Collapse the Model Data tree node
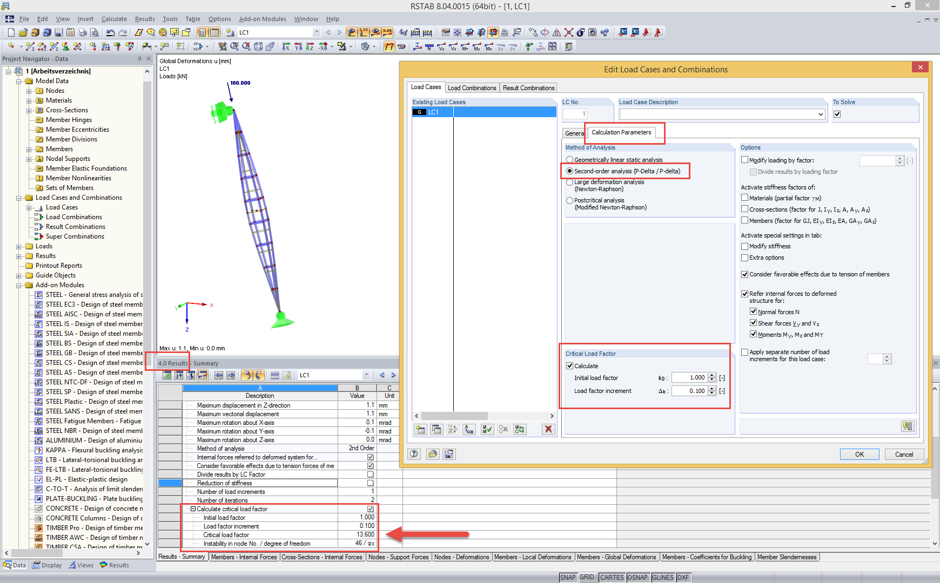 click(x=19, y=81)
